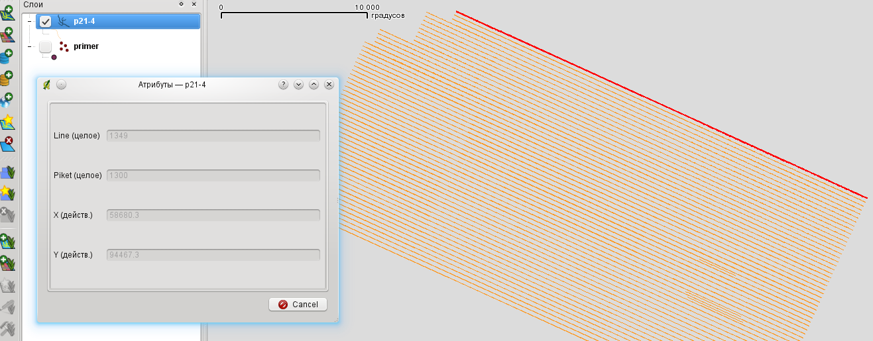Viewport: 873px width, 341px height.
Task: Click the Y field showing 94467.3
Action: tap(213, 255)
